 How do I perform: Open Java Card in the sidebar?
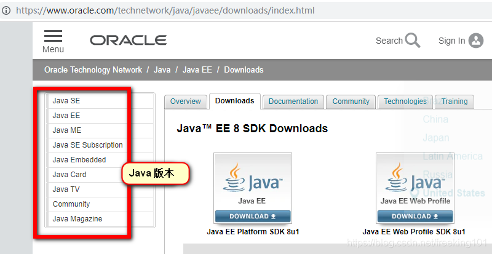click(x=100, y=175)
